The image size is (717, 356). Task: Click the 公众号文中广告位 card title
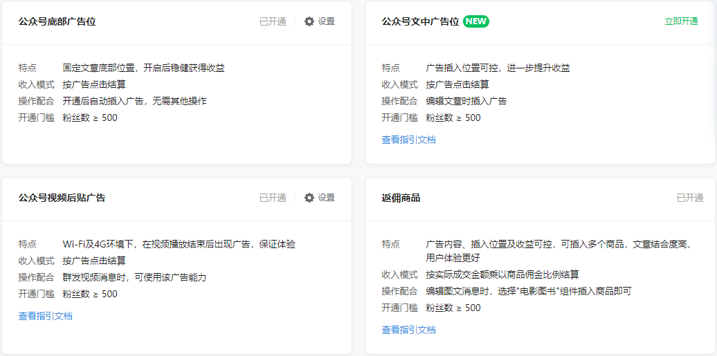420,21
